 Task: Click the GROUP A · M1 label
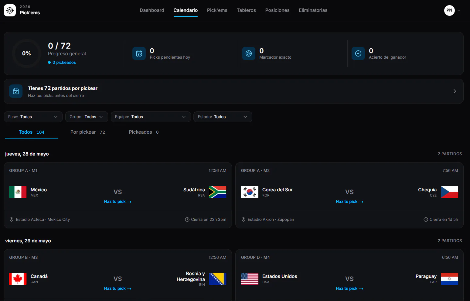click(23, 170)
